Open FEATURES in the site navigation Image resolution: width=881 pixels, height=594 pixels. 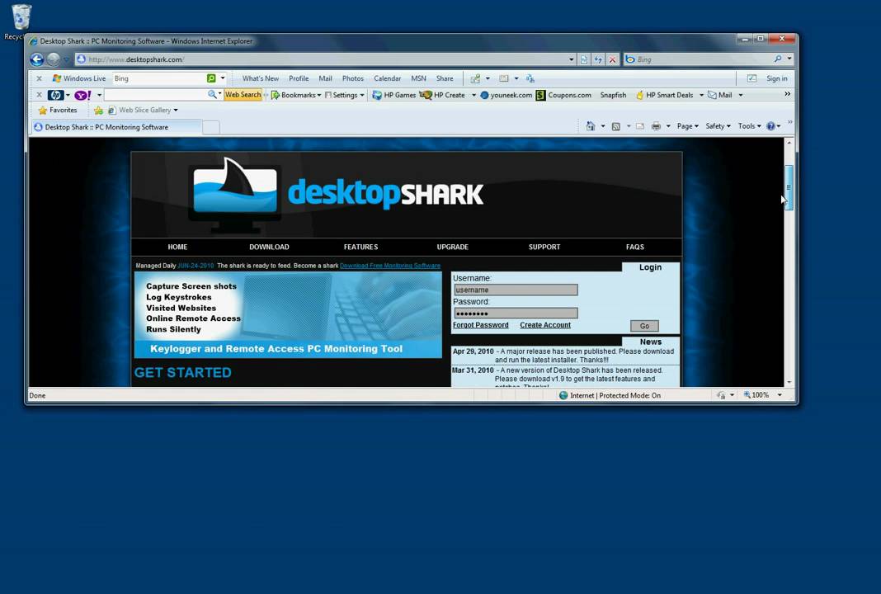pyautogui.click(x=360, y=247)
